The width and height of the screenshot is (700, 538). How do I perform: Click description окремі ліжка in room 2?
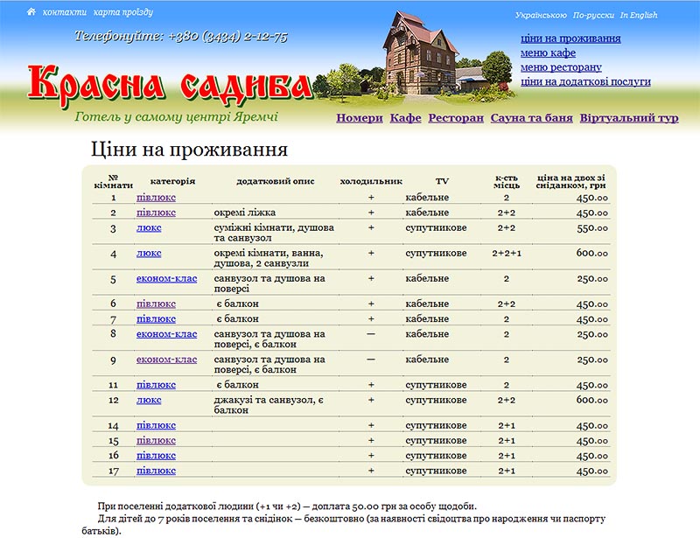point(245,213)
